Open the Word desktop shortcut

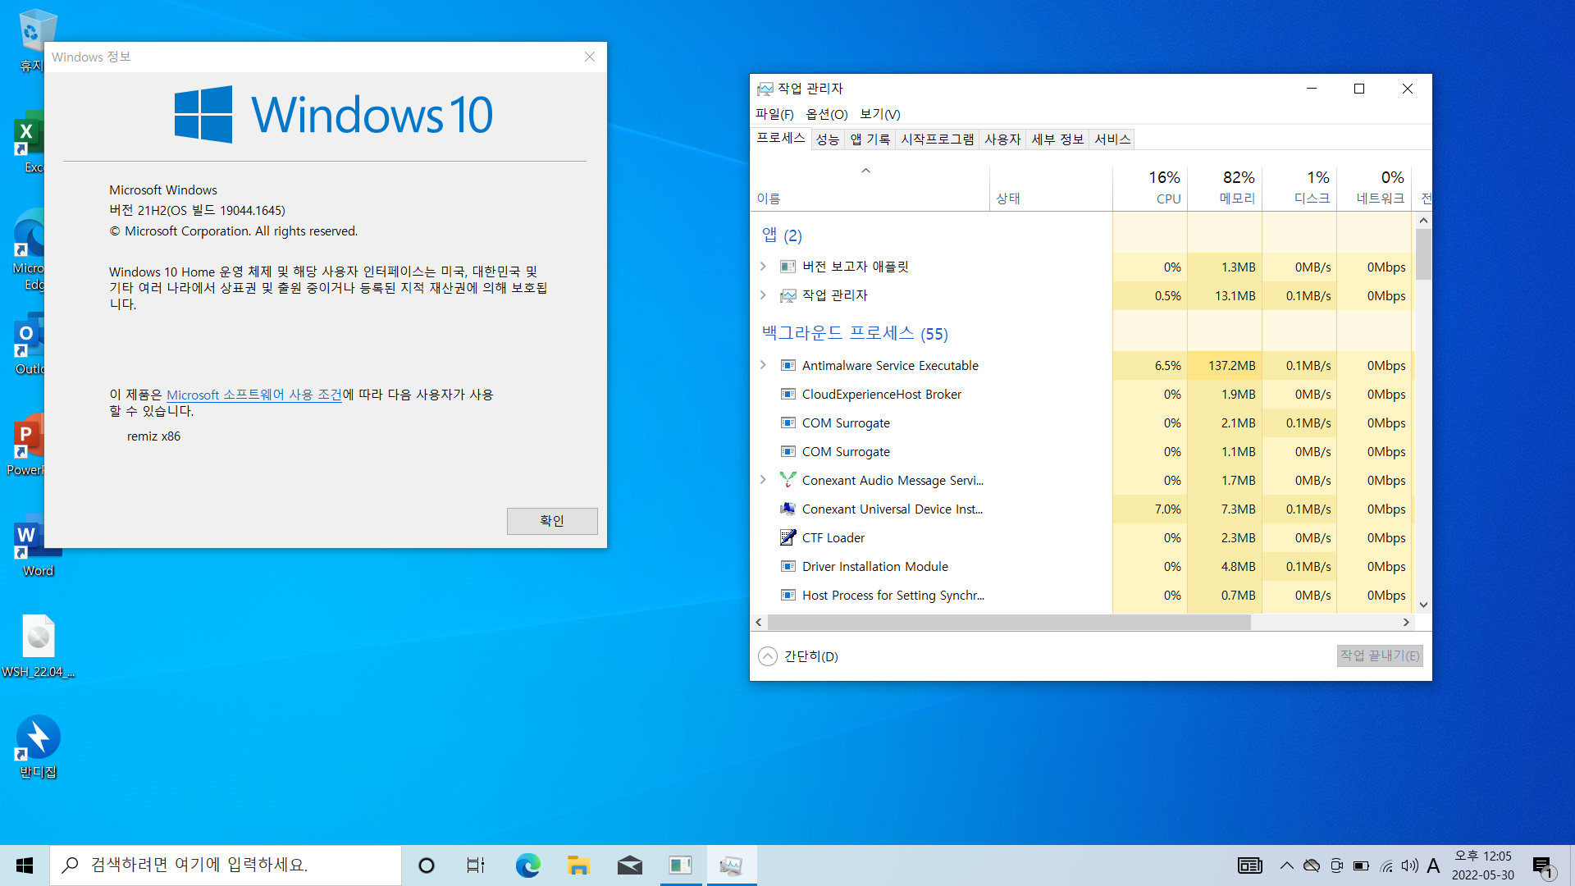coord(38,546)
